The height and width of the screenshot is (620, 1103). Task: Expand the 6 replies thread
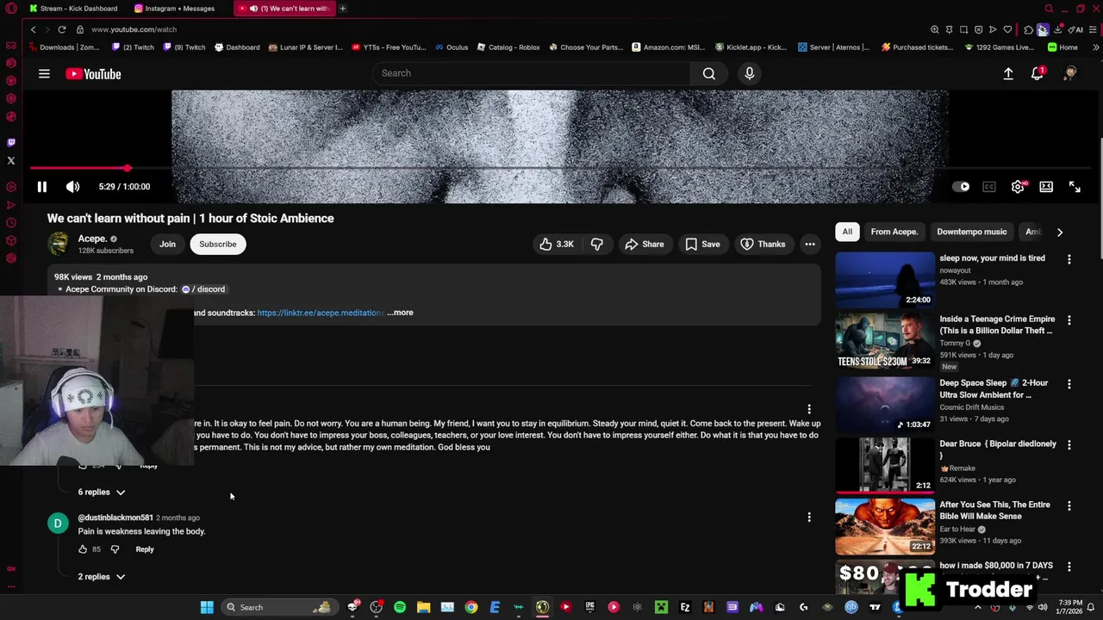click(102, 493)
